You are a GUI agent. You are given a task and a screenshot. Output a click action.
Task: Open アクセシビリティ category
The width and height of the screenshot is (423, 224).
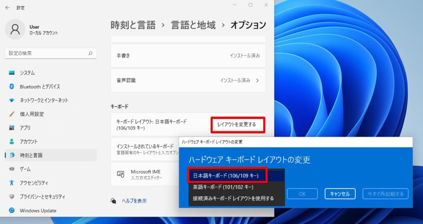pyautogui.click(x=51, y=183)
